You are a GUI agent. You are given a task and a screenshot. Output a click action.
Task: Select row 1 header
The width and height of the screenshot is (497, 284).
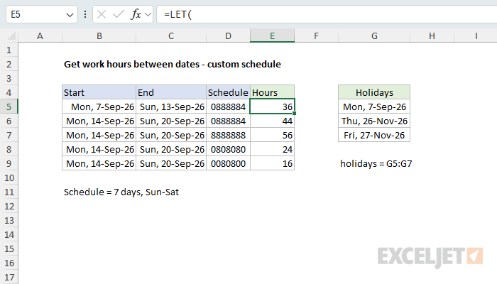[x=9, y=50]
